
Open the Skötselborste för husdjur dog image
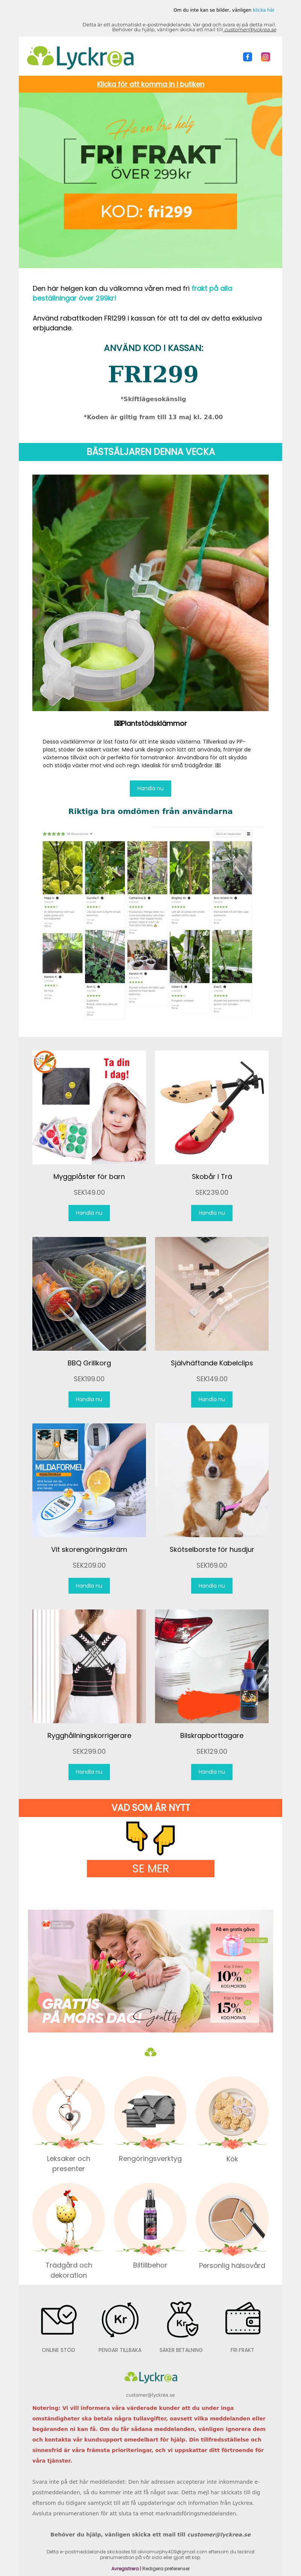pyautogui.click(x=211, y=1480)
